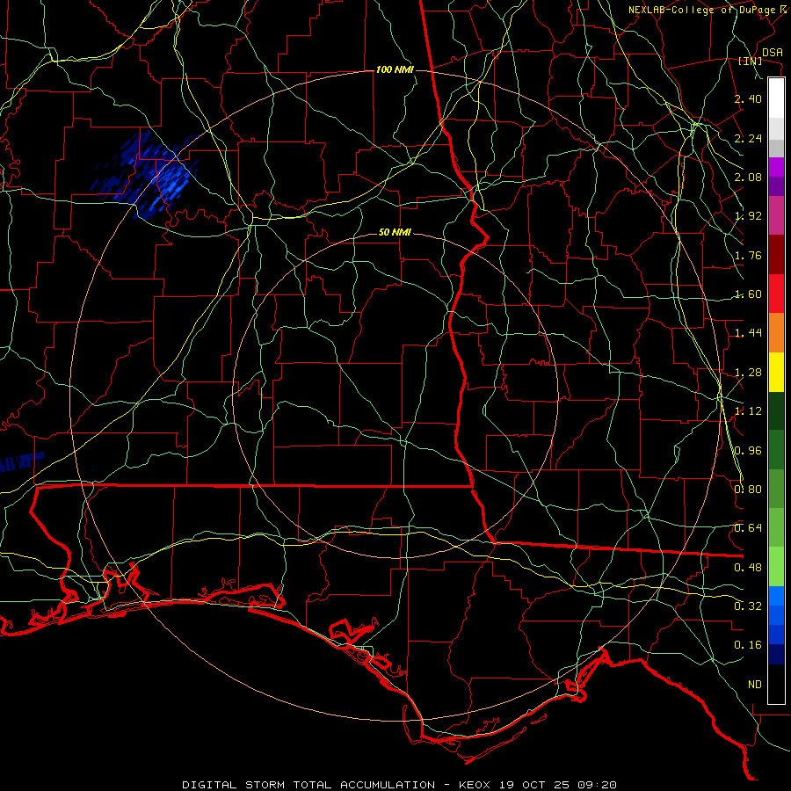Image resolution: width=791 pixels, height=791 pixels.
Task: Click the '0.48' legend value
Action: [748, 568]
